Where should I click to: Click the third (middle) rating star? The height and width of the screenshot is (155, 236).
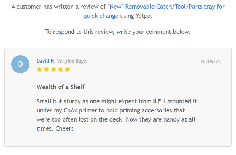[53, 69]
